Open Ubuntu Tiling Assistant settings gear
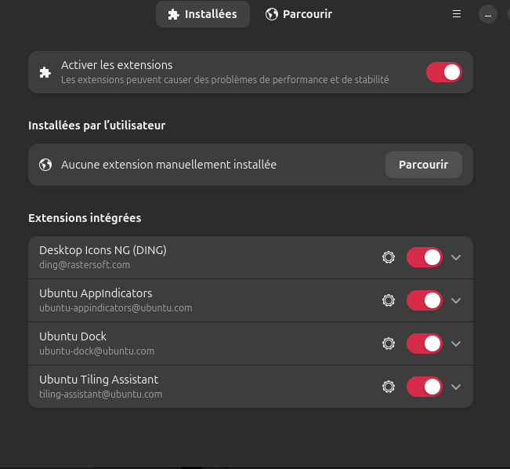The image size is (510, 469). (388, 387)
